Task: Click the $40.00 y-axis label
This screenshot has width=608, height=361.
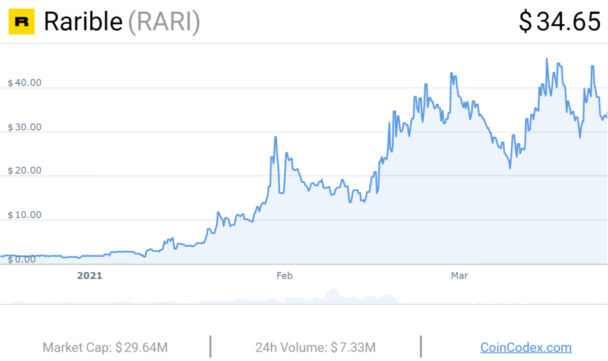Action: (24, 83)
